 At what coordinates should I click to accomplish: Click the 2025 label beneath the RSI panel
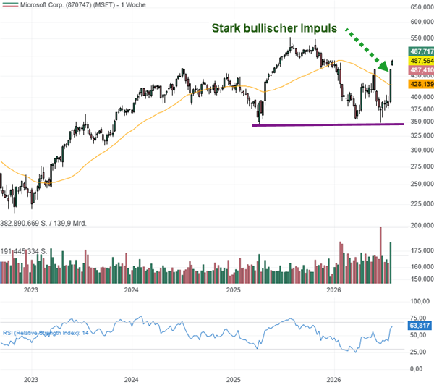(x=234, y=380)
